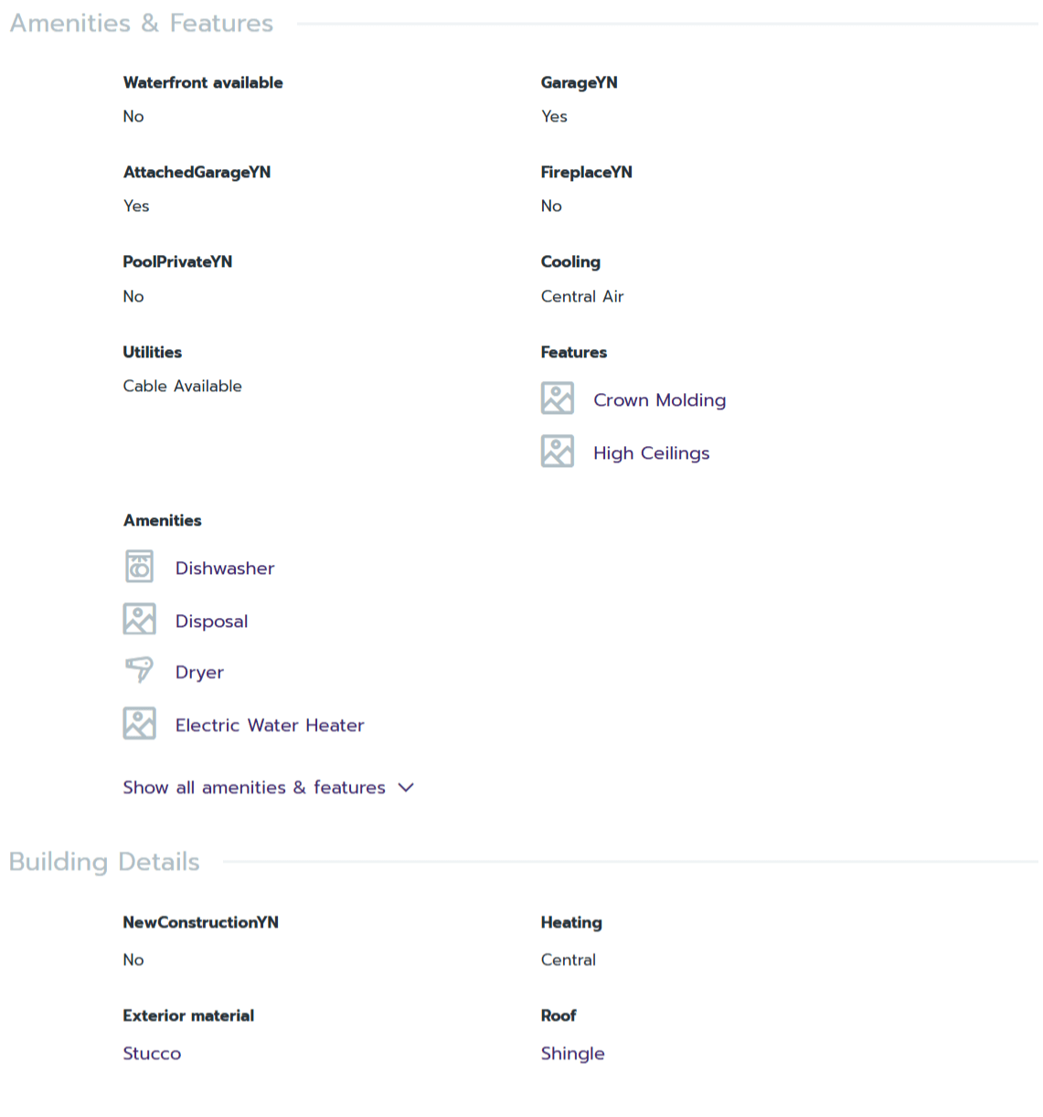Click the Central Air cooling value

point(582,297)
